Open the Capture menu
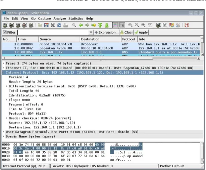This screenshot has height=170, width=206. (44, 18)
